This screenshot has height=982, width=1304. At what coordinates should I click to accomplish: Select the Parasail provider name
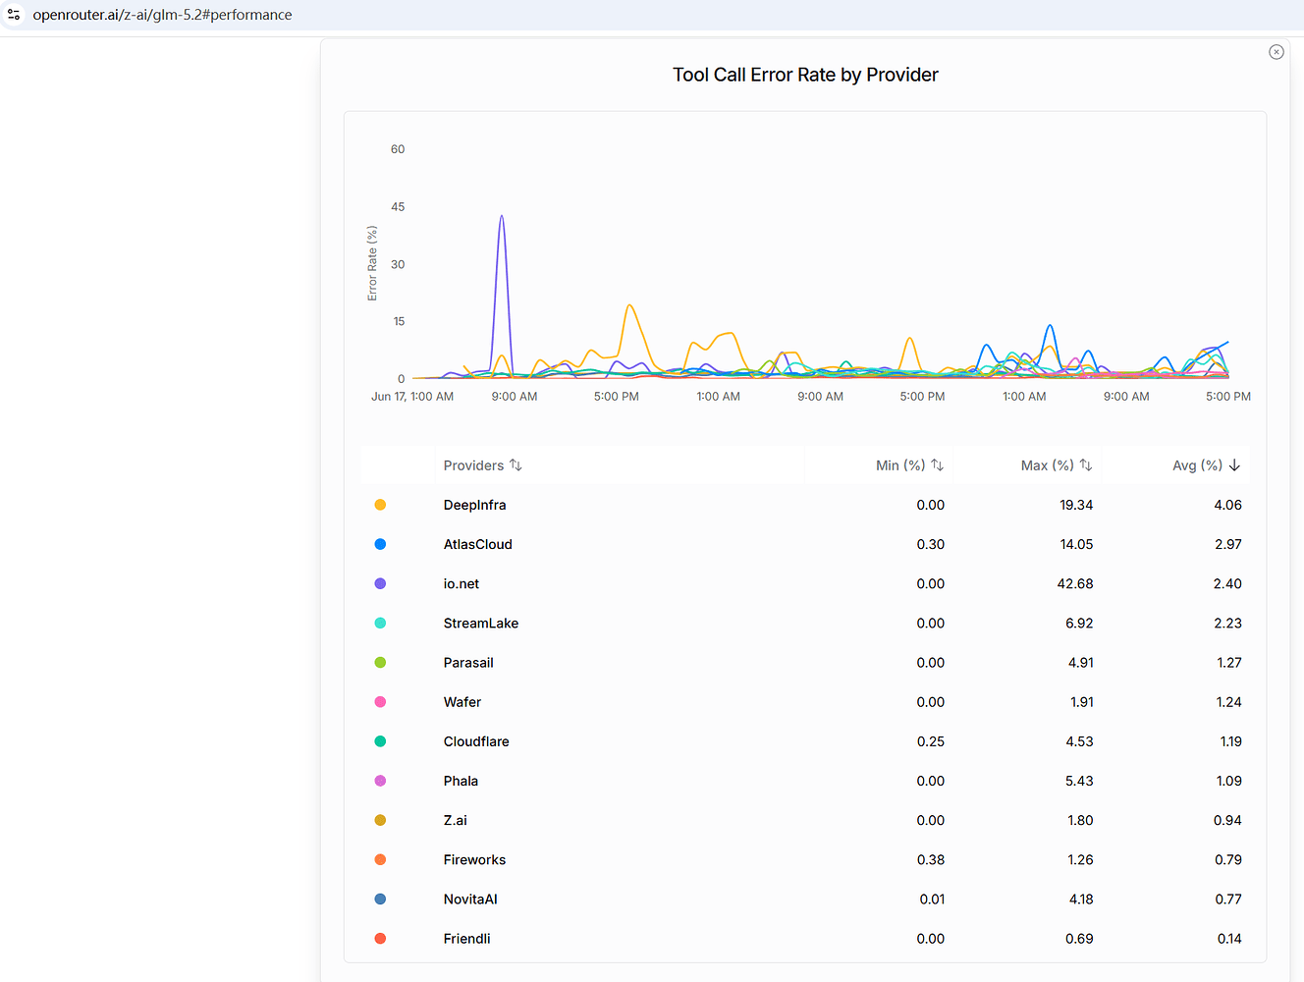(x=468, y=663)
